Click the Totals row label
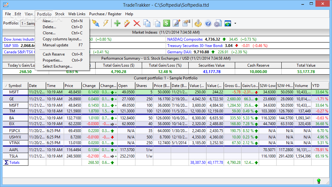Viewport: 332px width, 187px height. point(14,163)
